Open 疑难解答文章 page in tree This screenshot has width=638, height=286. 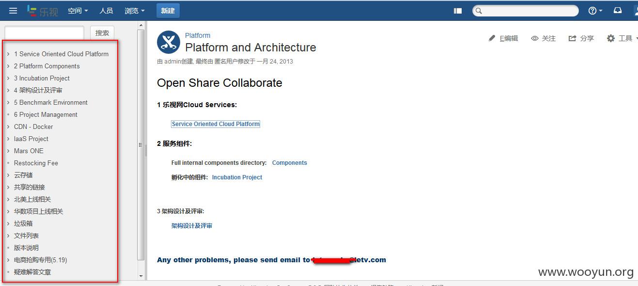[32, 272]
